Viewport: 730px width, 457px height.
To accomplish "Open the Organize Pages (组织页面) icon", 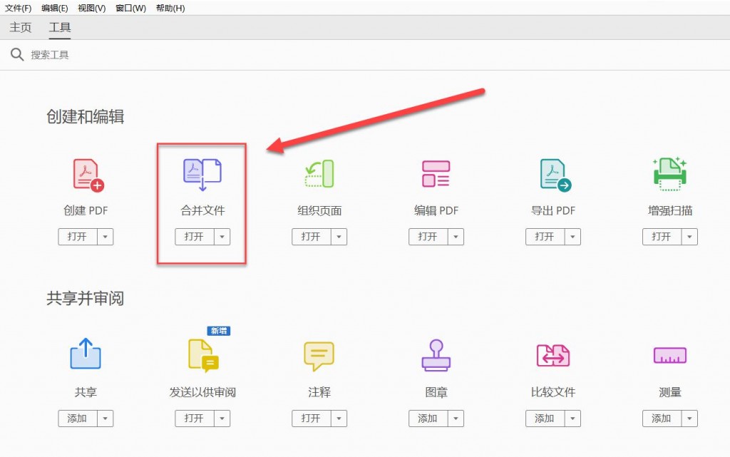I will 319,174.
